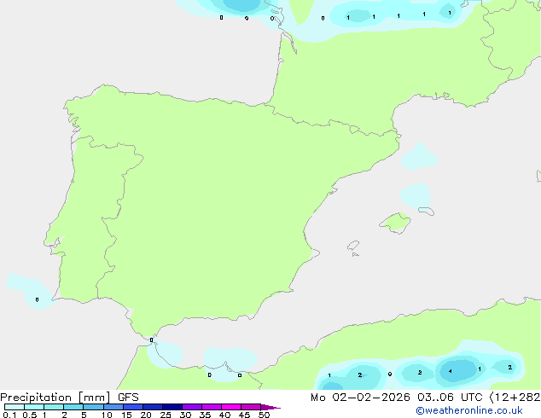
Task: Click the '25' legend scale label
Action: click(166, 415)
